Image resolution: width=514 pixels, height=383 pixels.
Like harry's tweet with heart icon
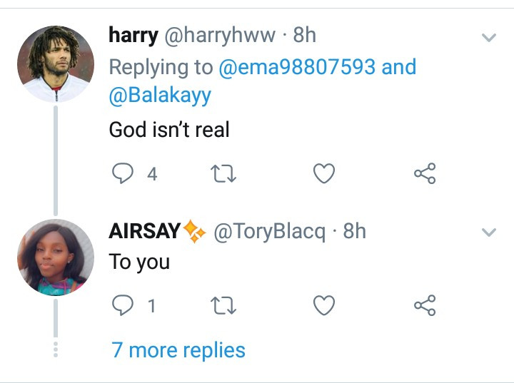(x=324, y=173)
